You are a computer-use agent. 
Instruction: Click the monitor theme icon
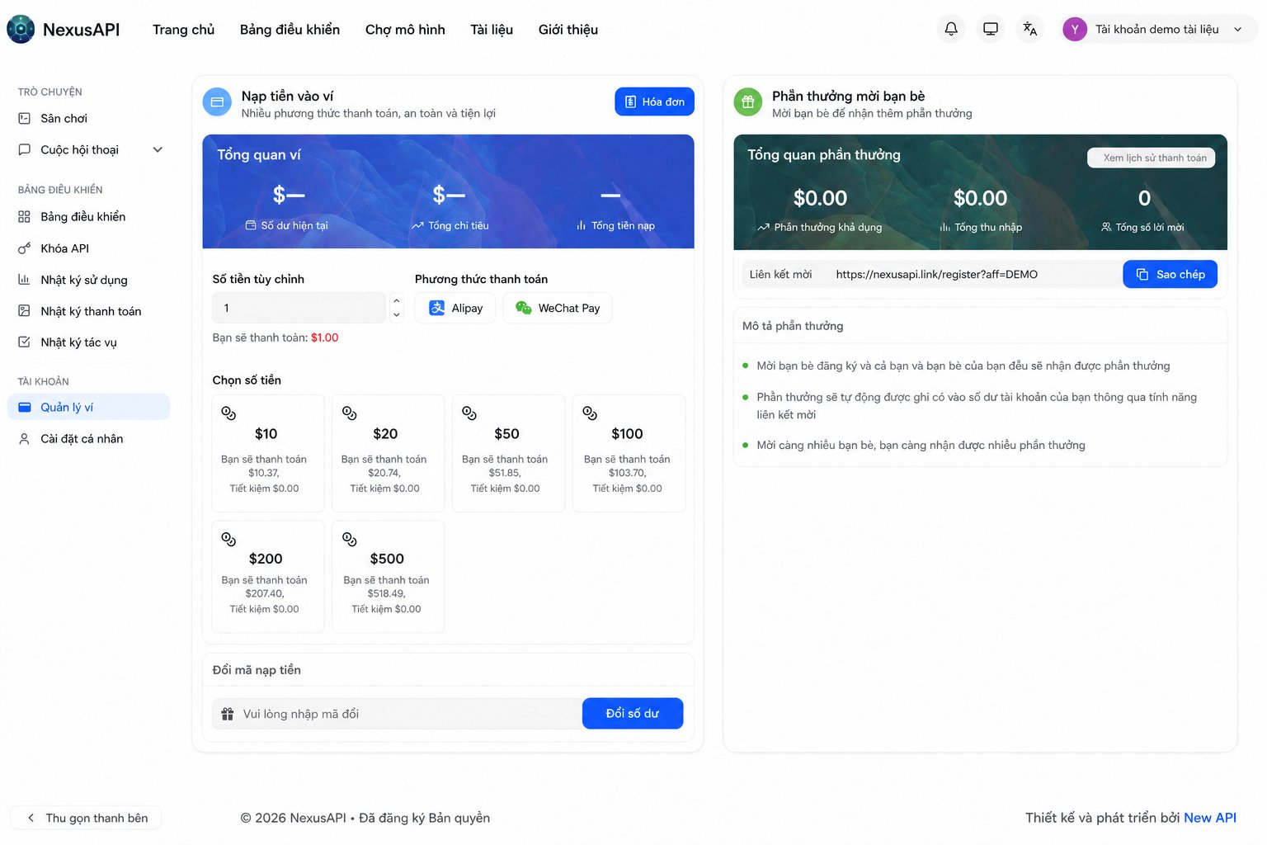pyautogui.click(x=991, y=29)
